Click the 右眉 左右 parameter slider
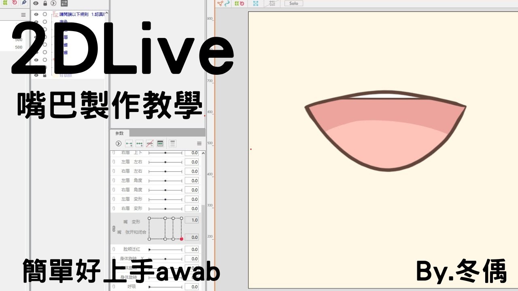Screen dimensions: 518x291 (x=165, y=171)
